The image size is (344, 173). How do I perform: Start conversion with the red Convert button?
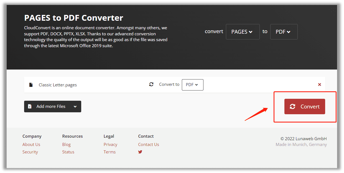[x=305, y=107]
